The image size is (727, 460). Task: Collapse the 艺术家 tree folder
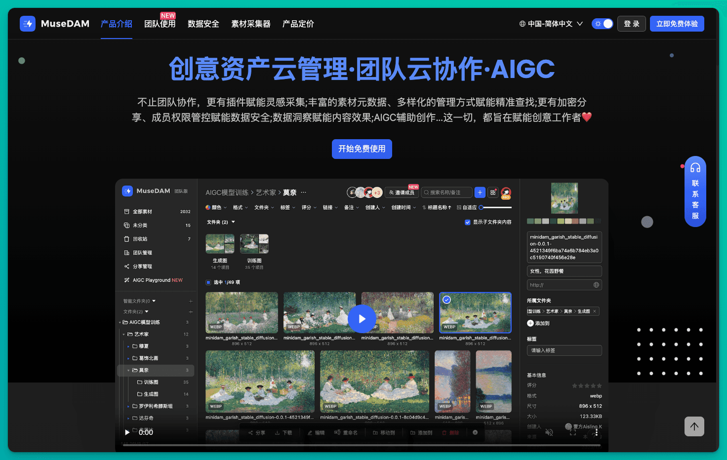(x=124, y=335)
